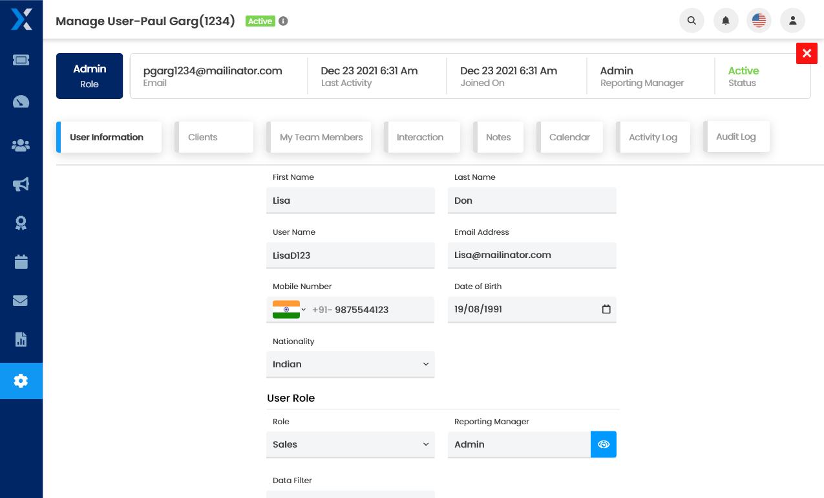Open the megaphone campaigns sidebar icon
Viewport: 824px width, 498px height.
pyautogui.click(x=21, y=185)
